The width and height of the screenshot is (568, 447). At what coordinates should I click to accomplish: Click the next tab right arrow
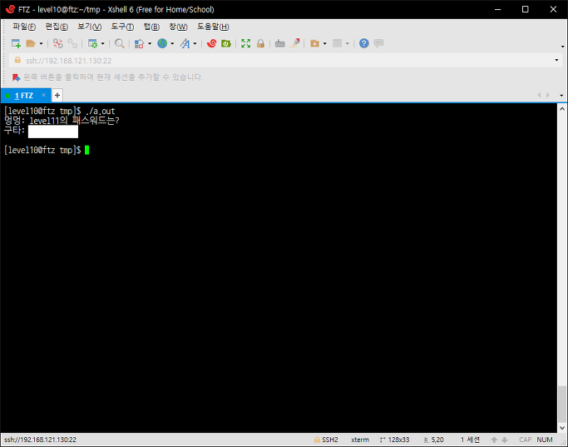548,95
